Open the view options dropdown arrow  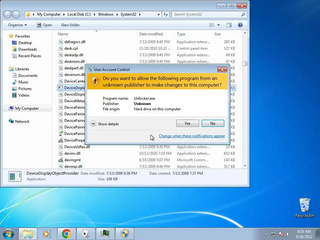coord(218,25)
